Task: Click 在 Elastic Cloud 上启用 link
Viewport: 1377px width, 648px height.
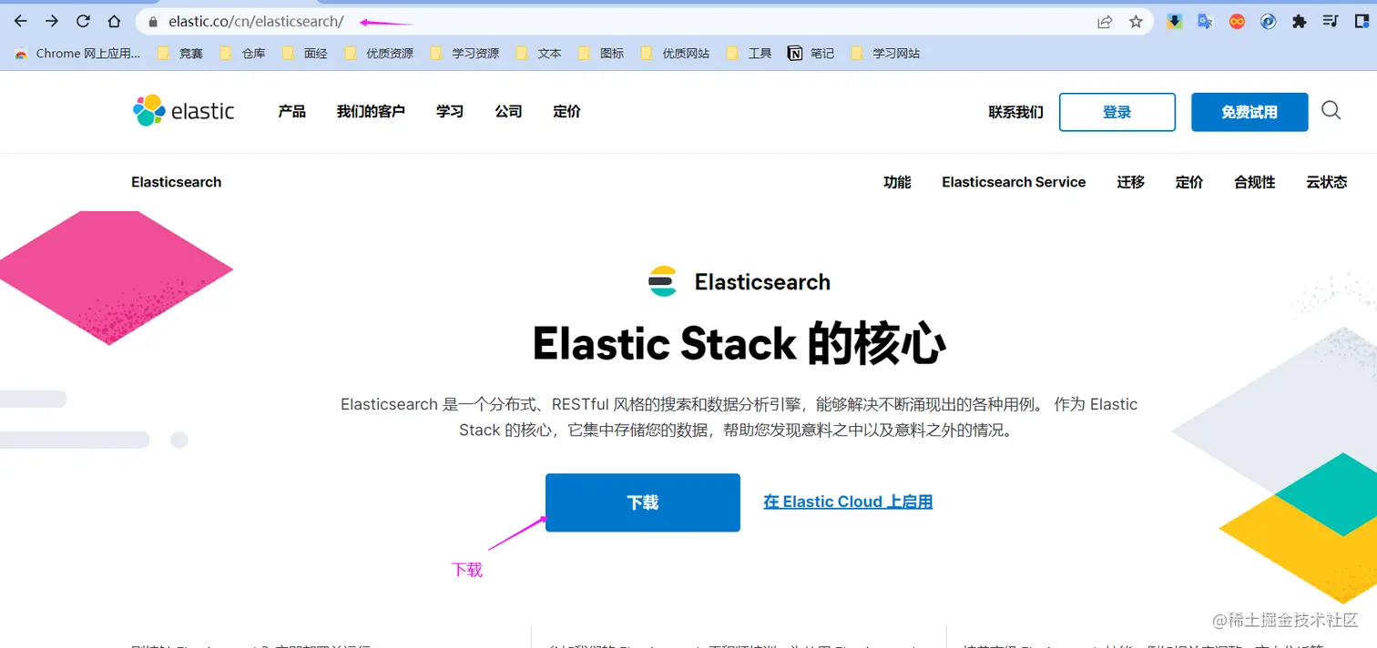Action: (848, 501)
